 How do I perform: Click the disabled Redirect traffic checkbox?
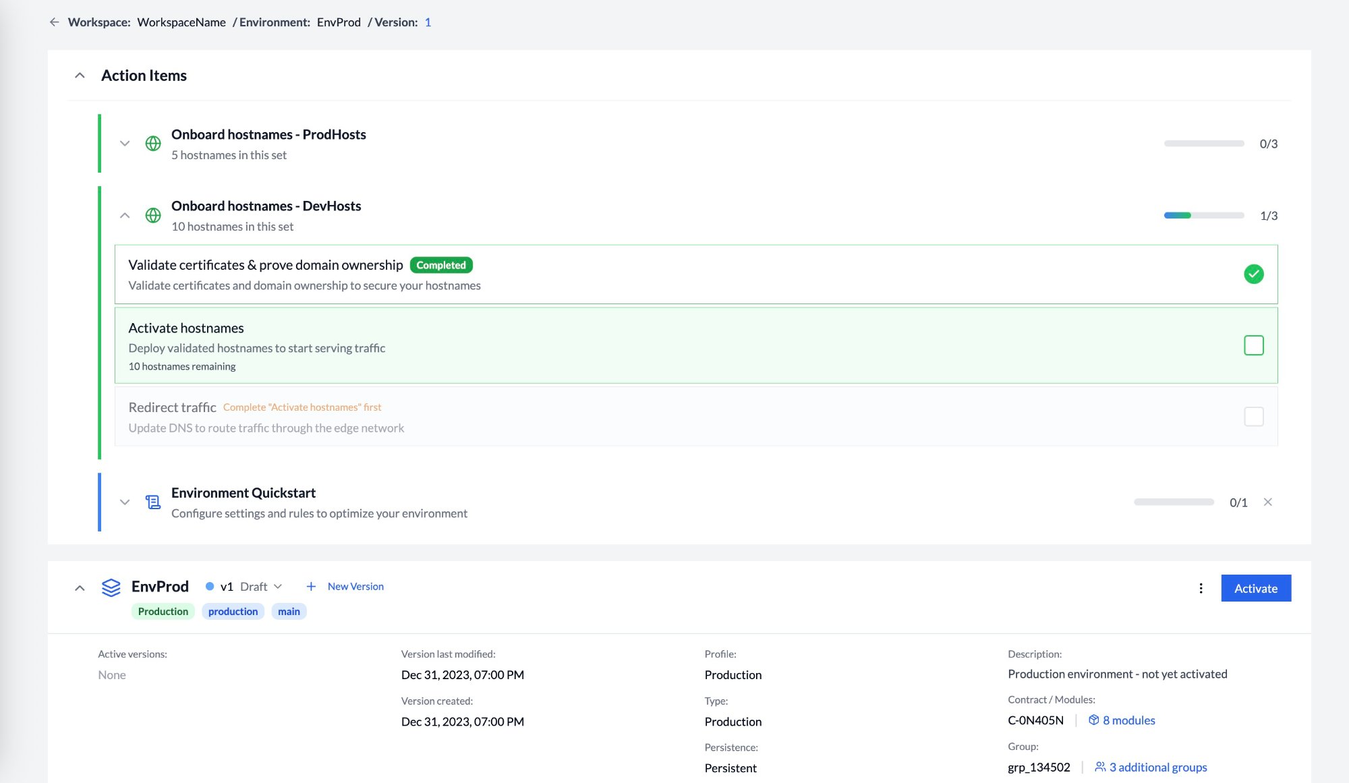[x=1255, y=416]
